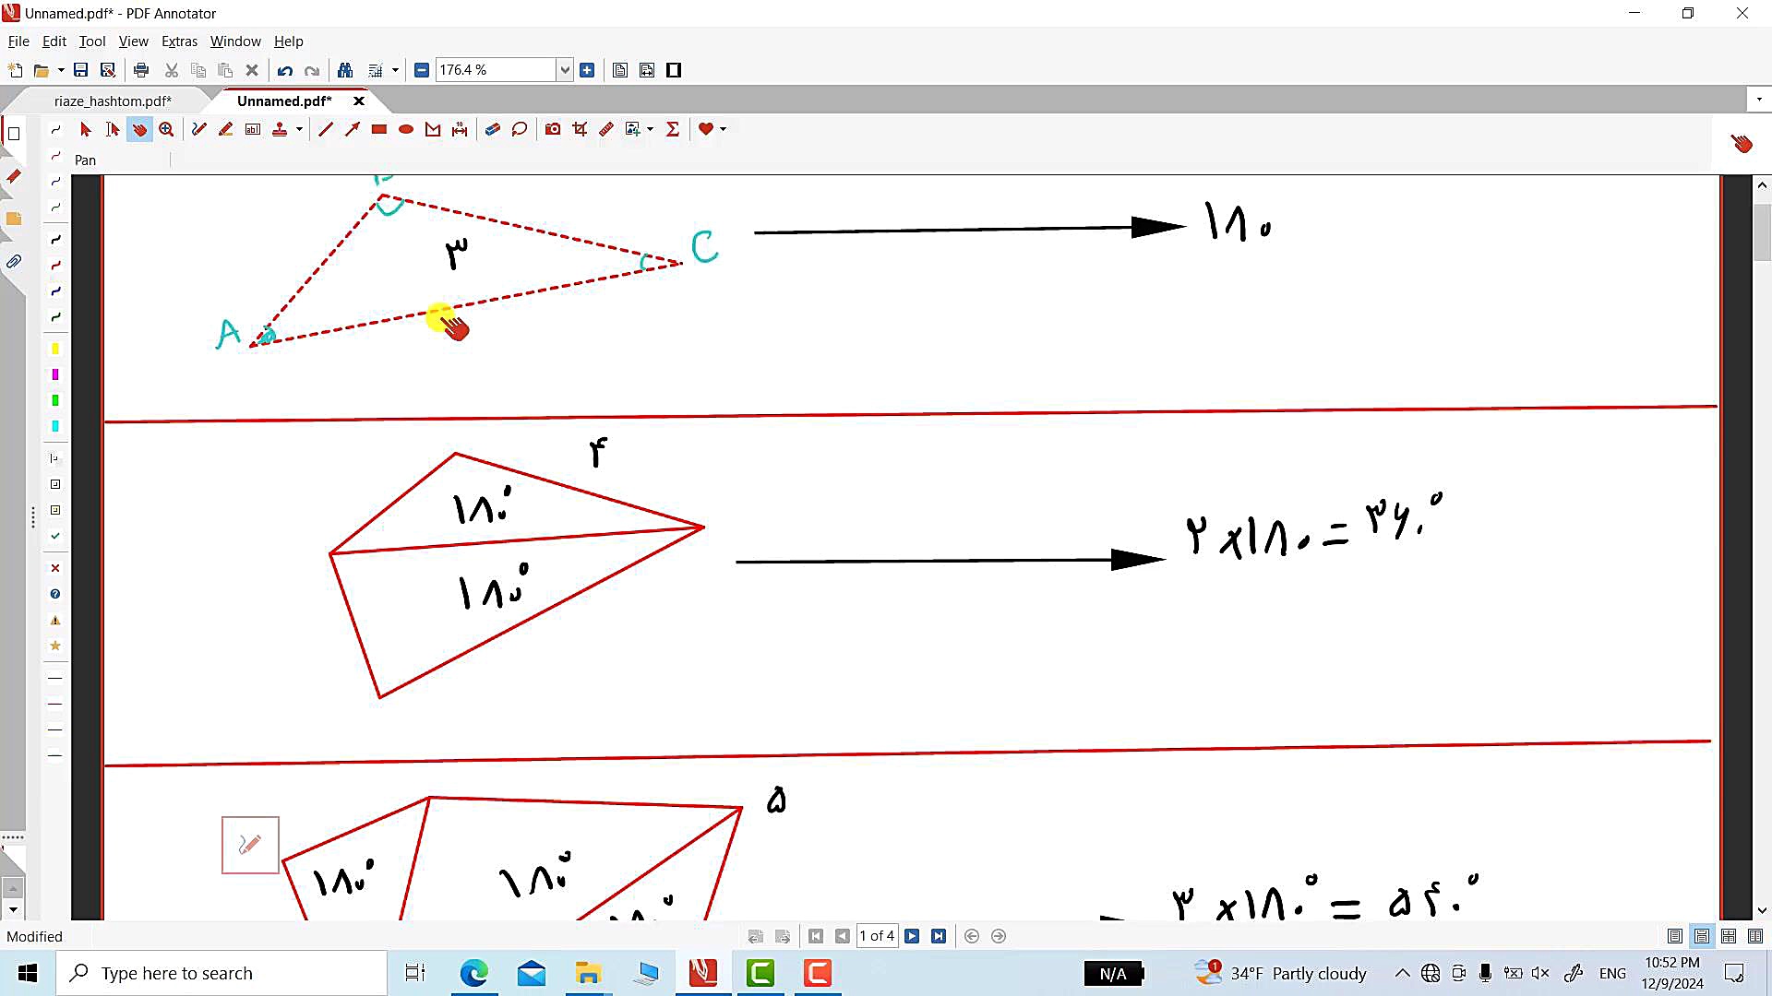Select the Marker highlighter tool

tap(225, 129)
